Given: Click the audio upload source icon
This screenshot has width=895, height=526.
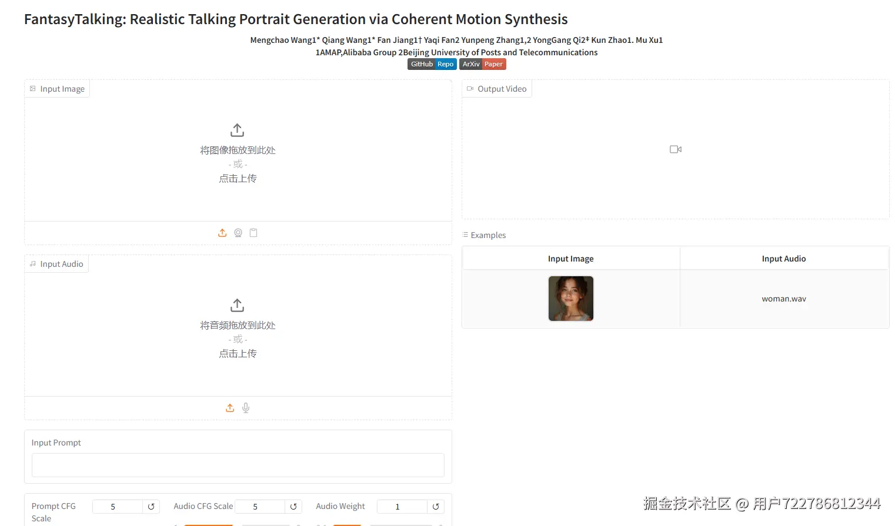Looking at the screenshot, I should [x=230, y=408].
